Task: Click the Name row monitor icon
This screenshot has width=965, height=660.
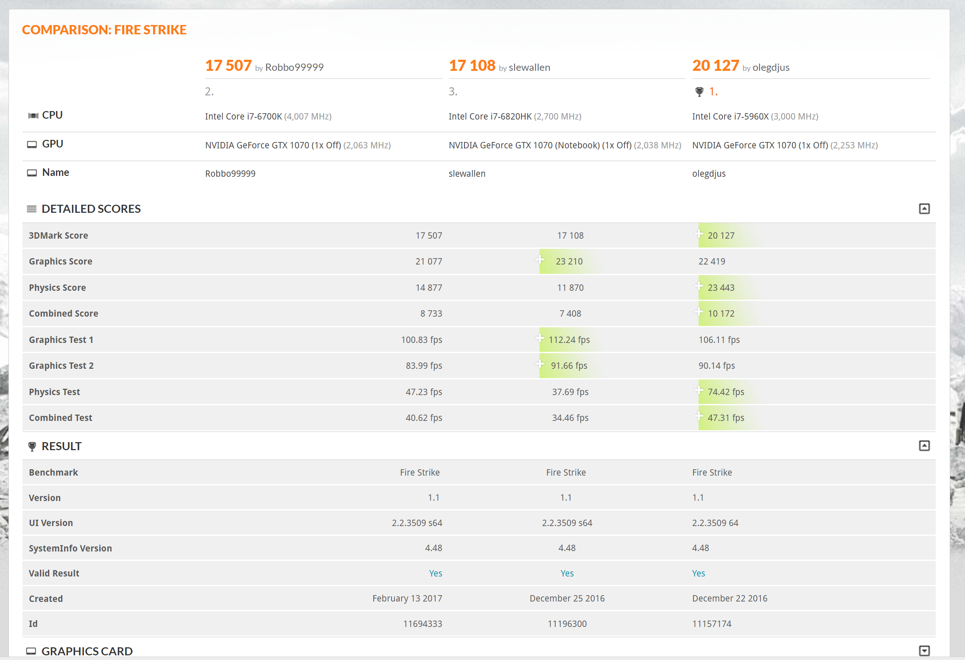Action: 32,173
